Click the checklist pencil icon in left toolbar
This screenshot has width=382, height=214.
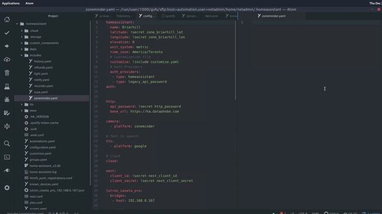[x=7, y=113]
